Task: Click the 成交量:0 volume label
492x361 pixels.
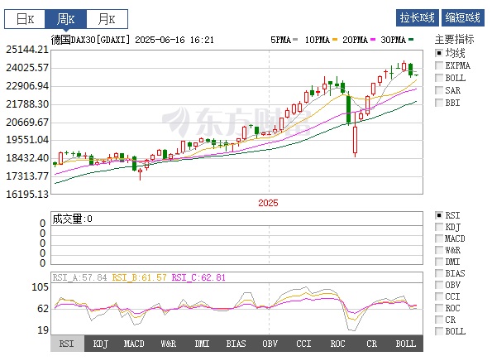Action: click(x=72, y=219)
